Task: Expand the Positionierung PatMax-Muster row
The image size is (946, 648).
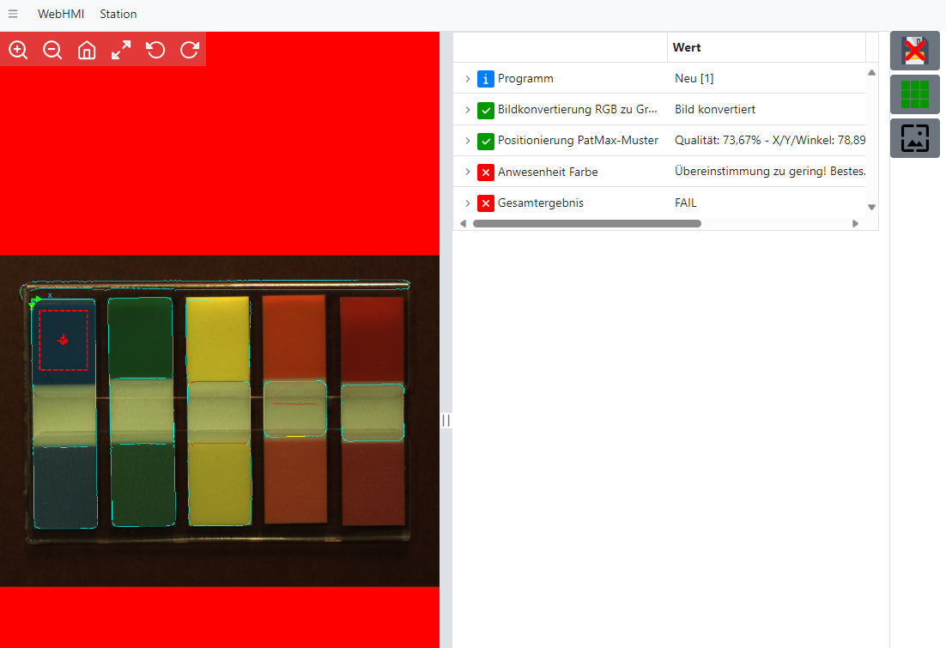Action: pyautogui.click(x=467, y=141)
